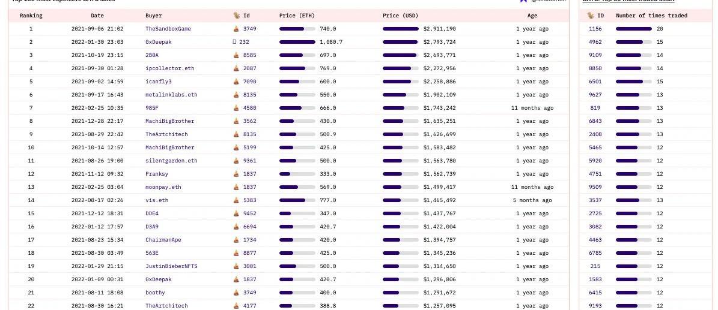718x310 pixels.
Task: Click the ape icon in boothy's row
Action: coord(236,293)
